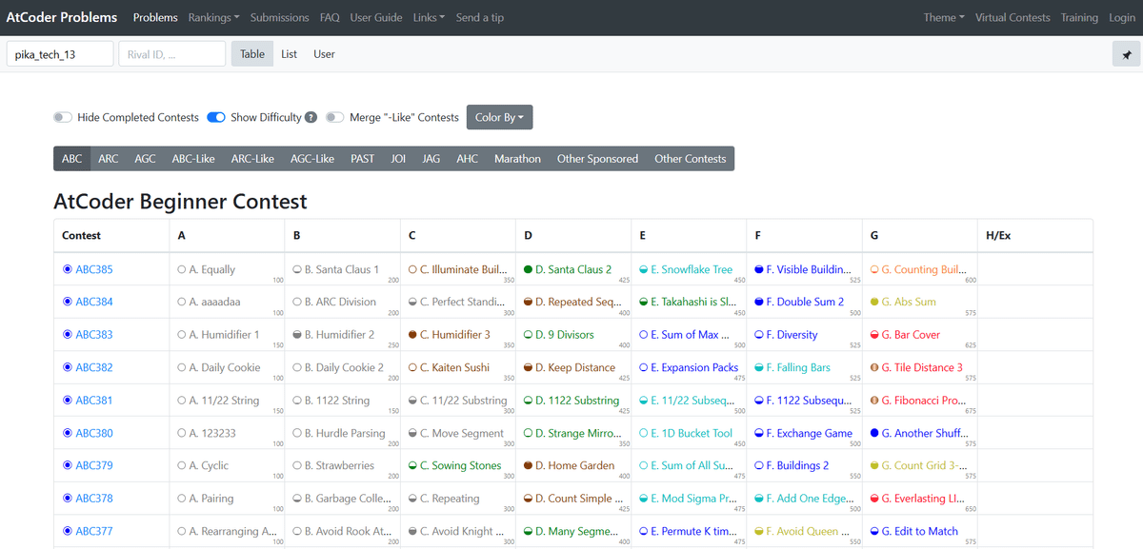Image resolution: width=1143 pixels, height=549 pixels.
Task: Click the cyan difficulty circle of E. Snowflake Tree
Action: (643, 269)
